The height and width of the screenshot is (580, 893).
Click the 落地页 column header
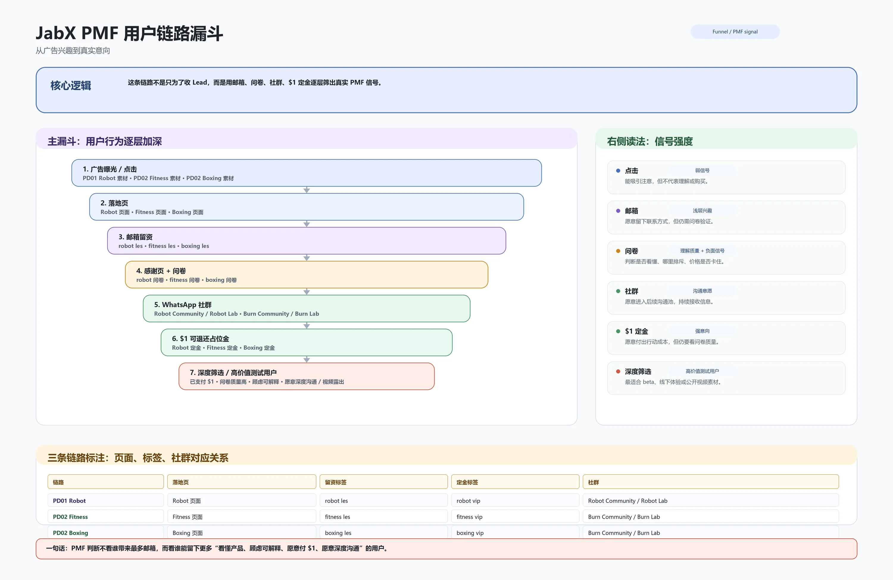coord(242,482)
